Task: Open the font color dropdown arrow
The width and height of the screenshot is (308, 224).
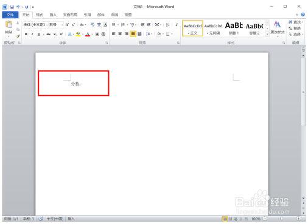Action: (x=92, y=34)
